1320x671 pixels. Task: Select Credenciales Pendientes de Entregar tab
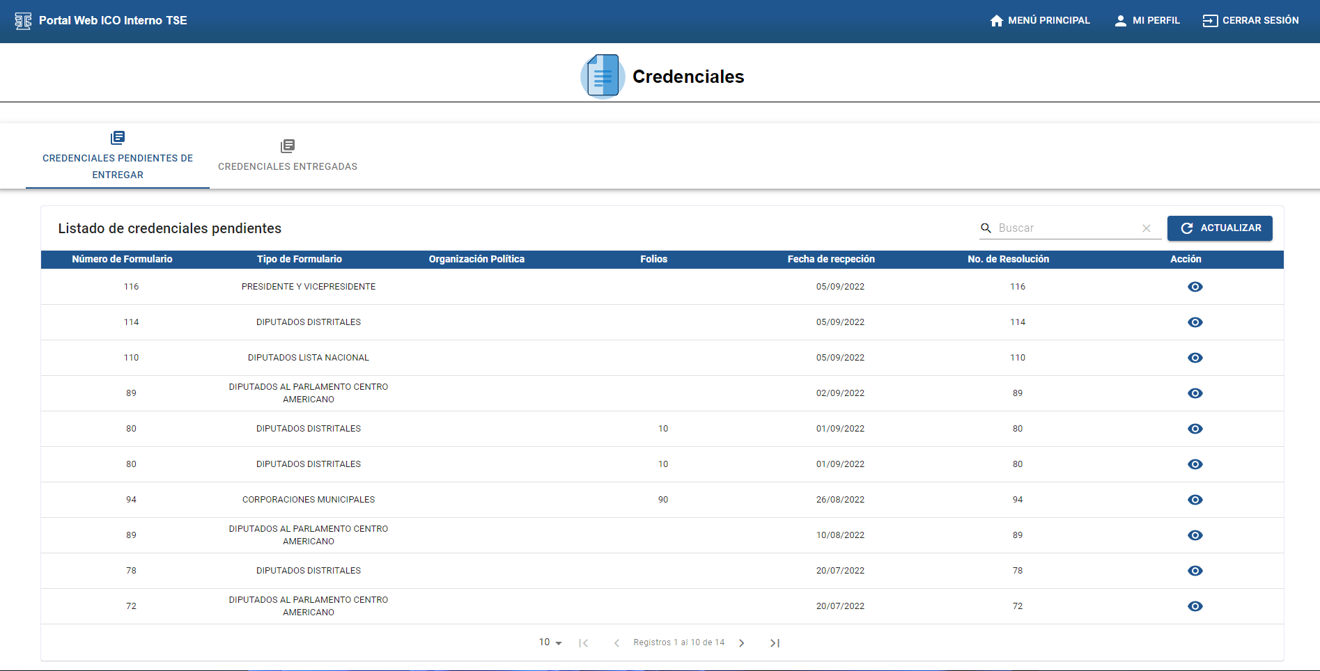118,157
